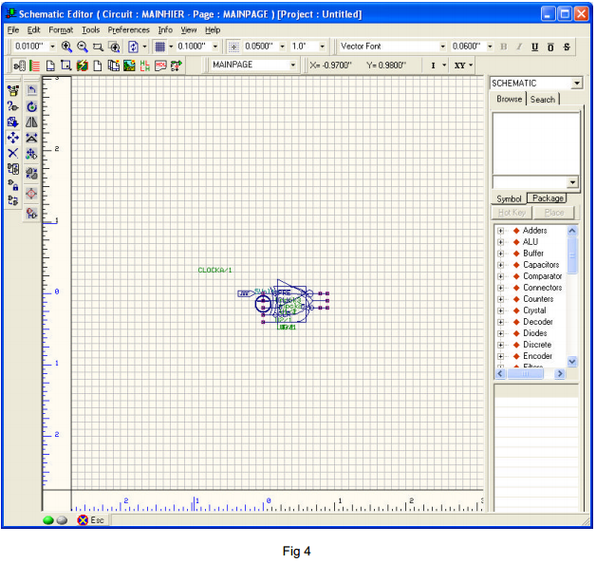Click the page refresh/redraw icon
The height and width of the screenshot is (564, 596).
(133, 47)
